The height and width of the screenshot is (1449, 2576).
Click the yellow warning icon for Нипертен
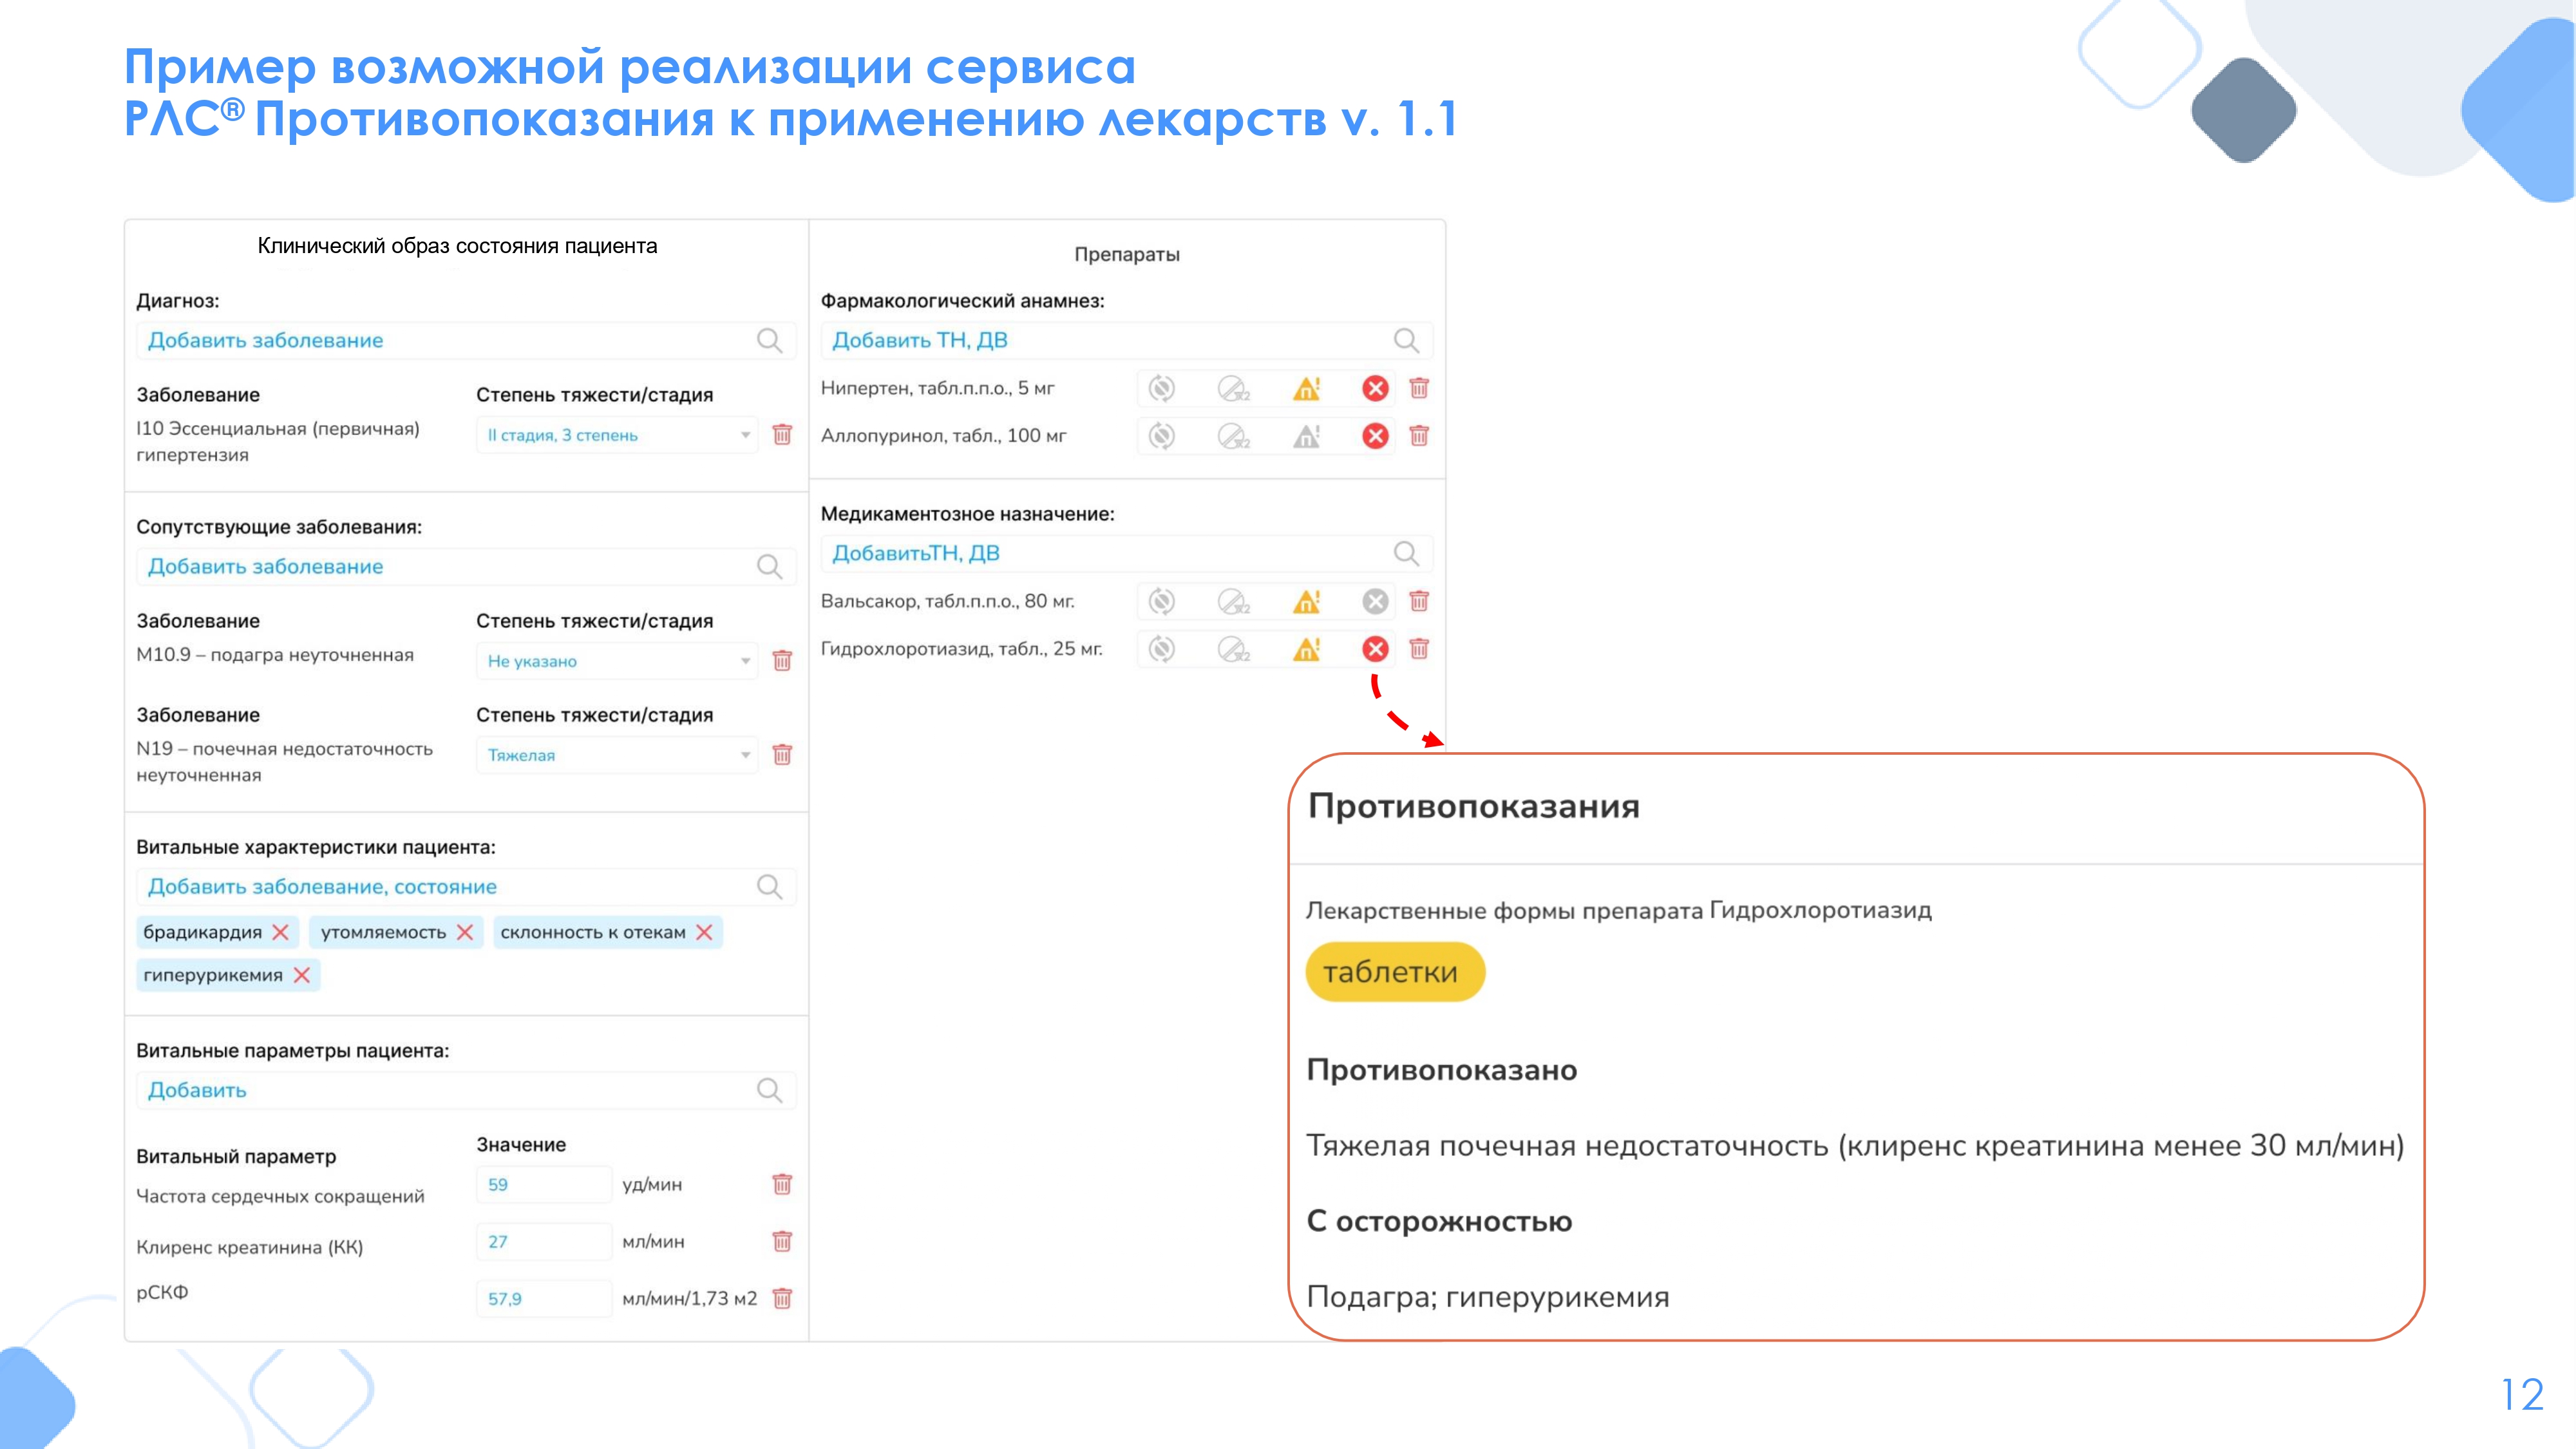pyautogui.click(x=1306, y=388)
